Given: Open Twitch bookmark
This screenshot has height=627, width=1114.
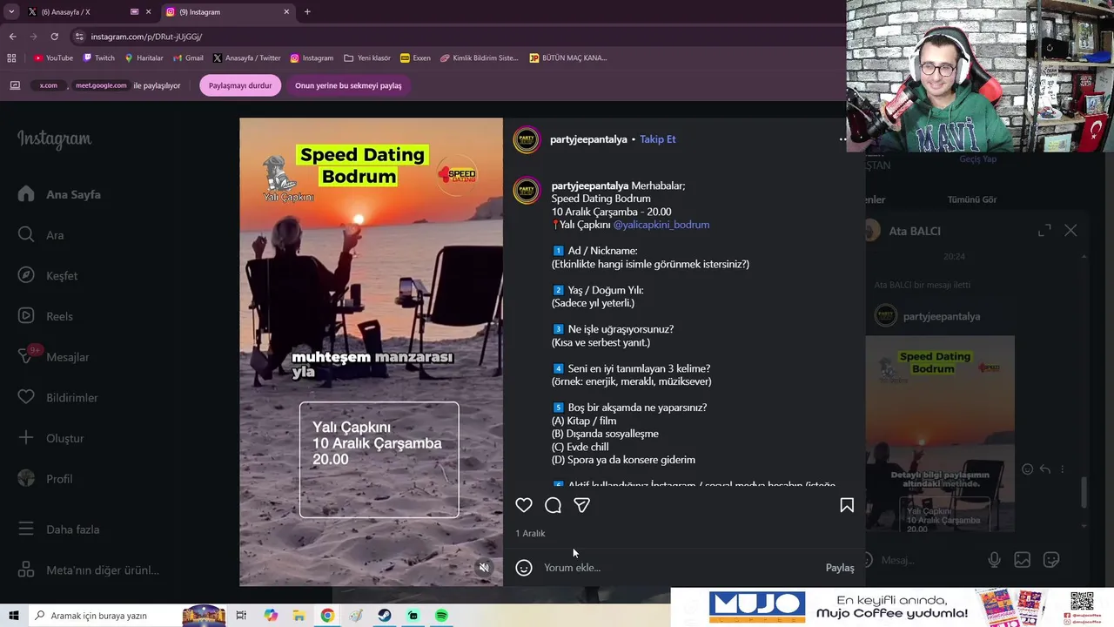Looking at the screenshot, I should tap(98, 58).
